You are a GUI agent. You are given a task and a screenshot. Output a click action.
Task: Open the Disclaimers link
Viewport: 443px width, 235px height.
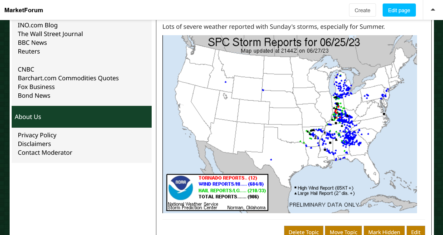[34, 144]
